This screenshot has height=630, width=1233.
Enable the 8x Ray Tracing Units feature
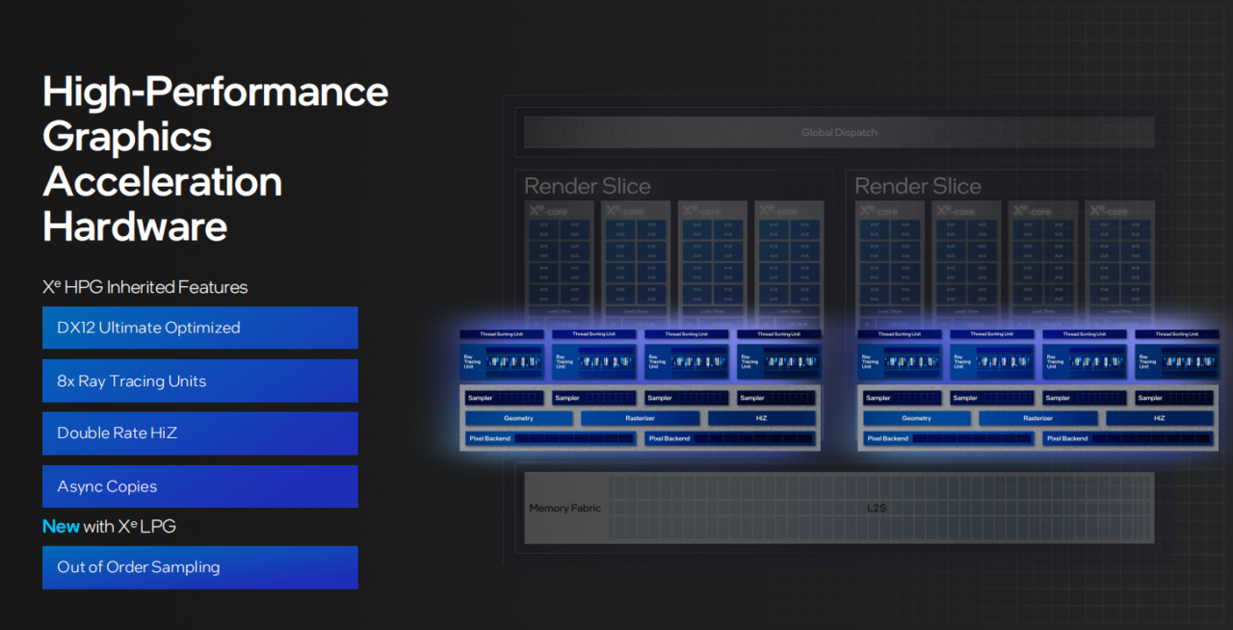[x=199, y=381]
